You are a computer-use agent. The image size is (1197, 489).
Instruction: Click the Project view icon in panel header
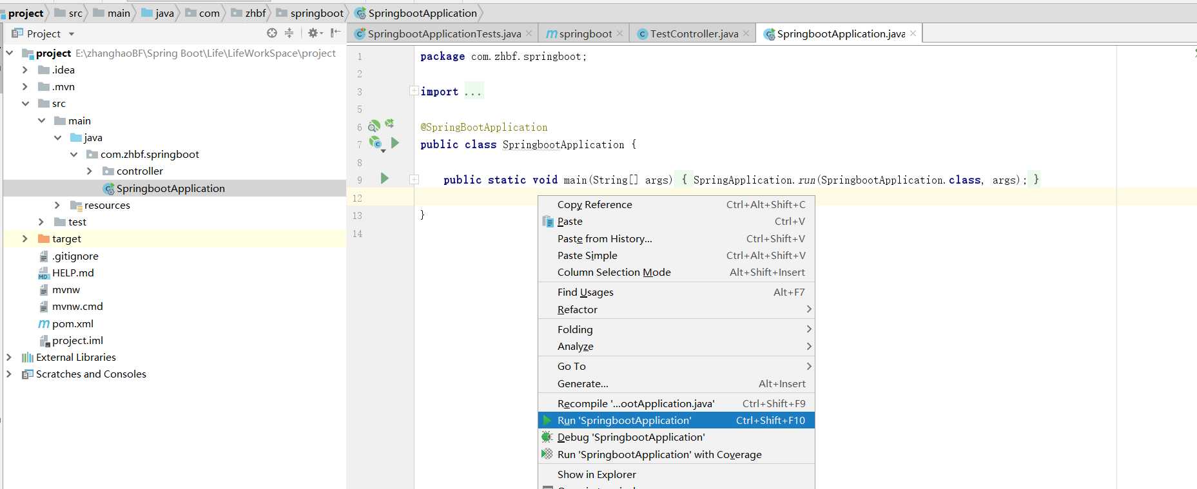pyautogui.click(x=17, y=33)
